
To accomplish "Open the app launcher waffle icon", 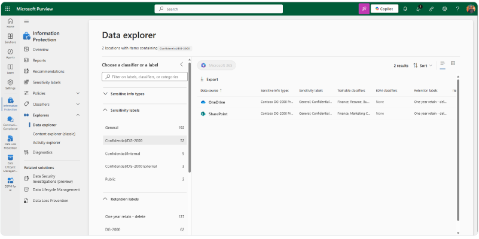I will [x=9, y=9].
